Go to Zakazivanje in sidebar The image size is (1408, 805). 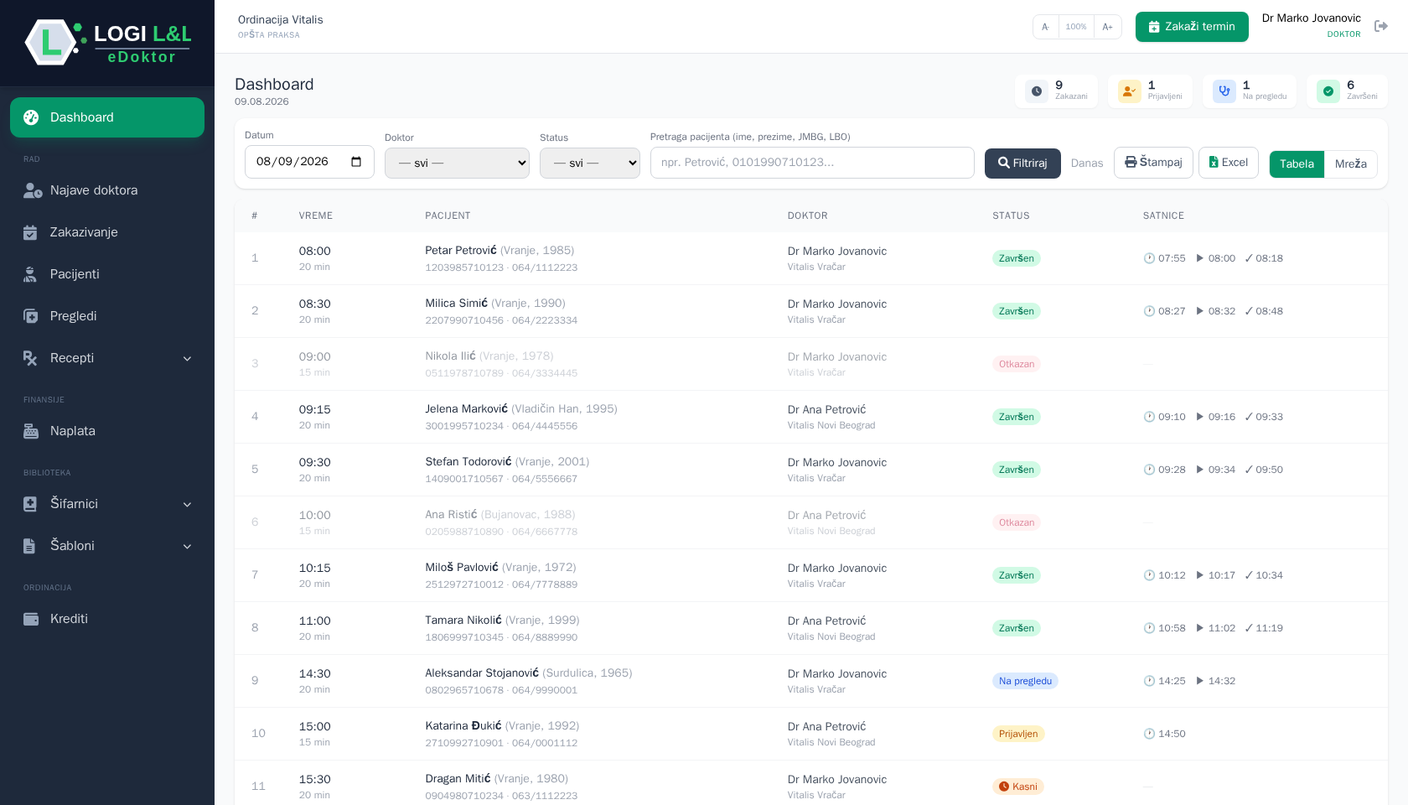pyautogui.click(x=107, y=232)
